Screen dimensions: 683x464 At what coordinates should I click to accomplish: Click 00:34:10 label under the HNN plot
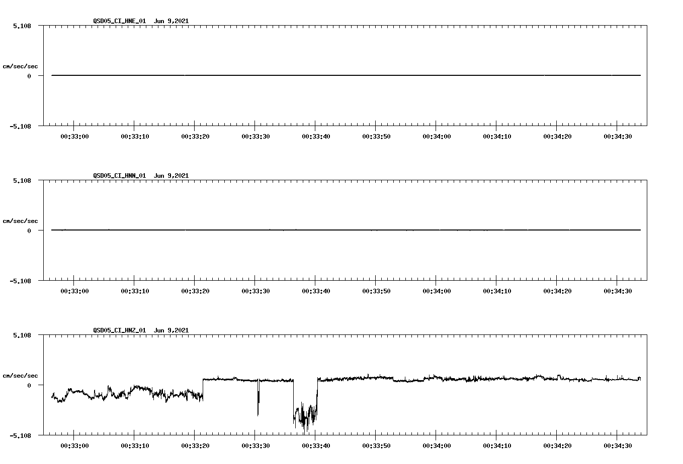497,291
